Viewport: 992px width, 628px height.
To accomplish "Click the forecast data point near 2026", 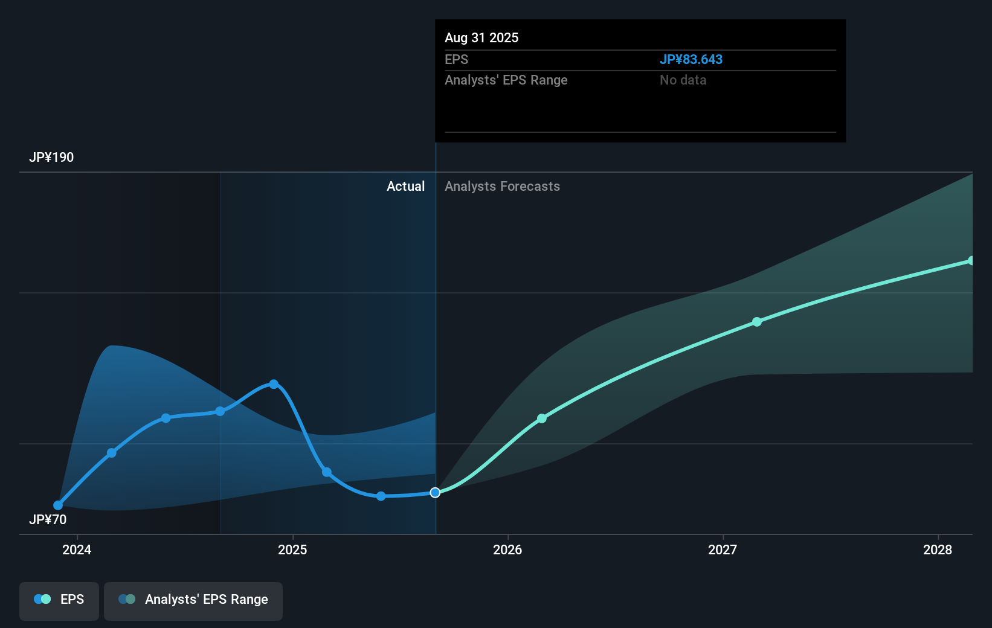I will pyautogui.click(x=542, y=417).
